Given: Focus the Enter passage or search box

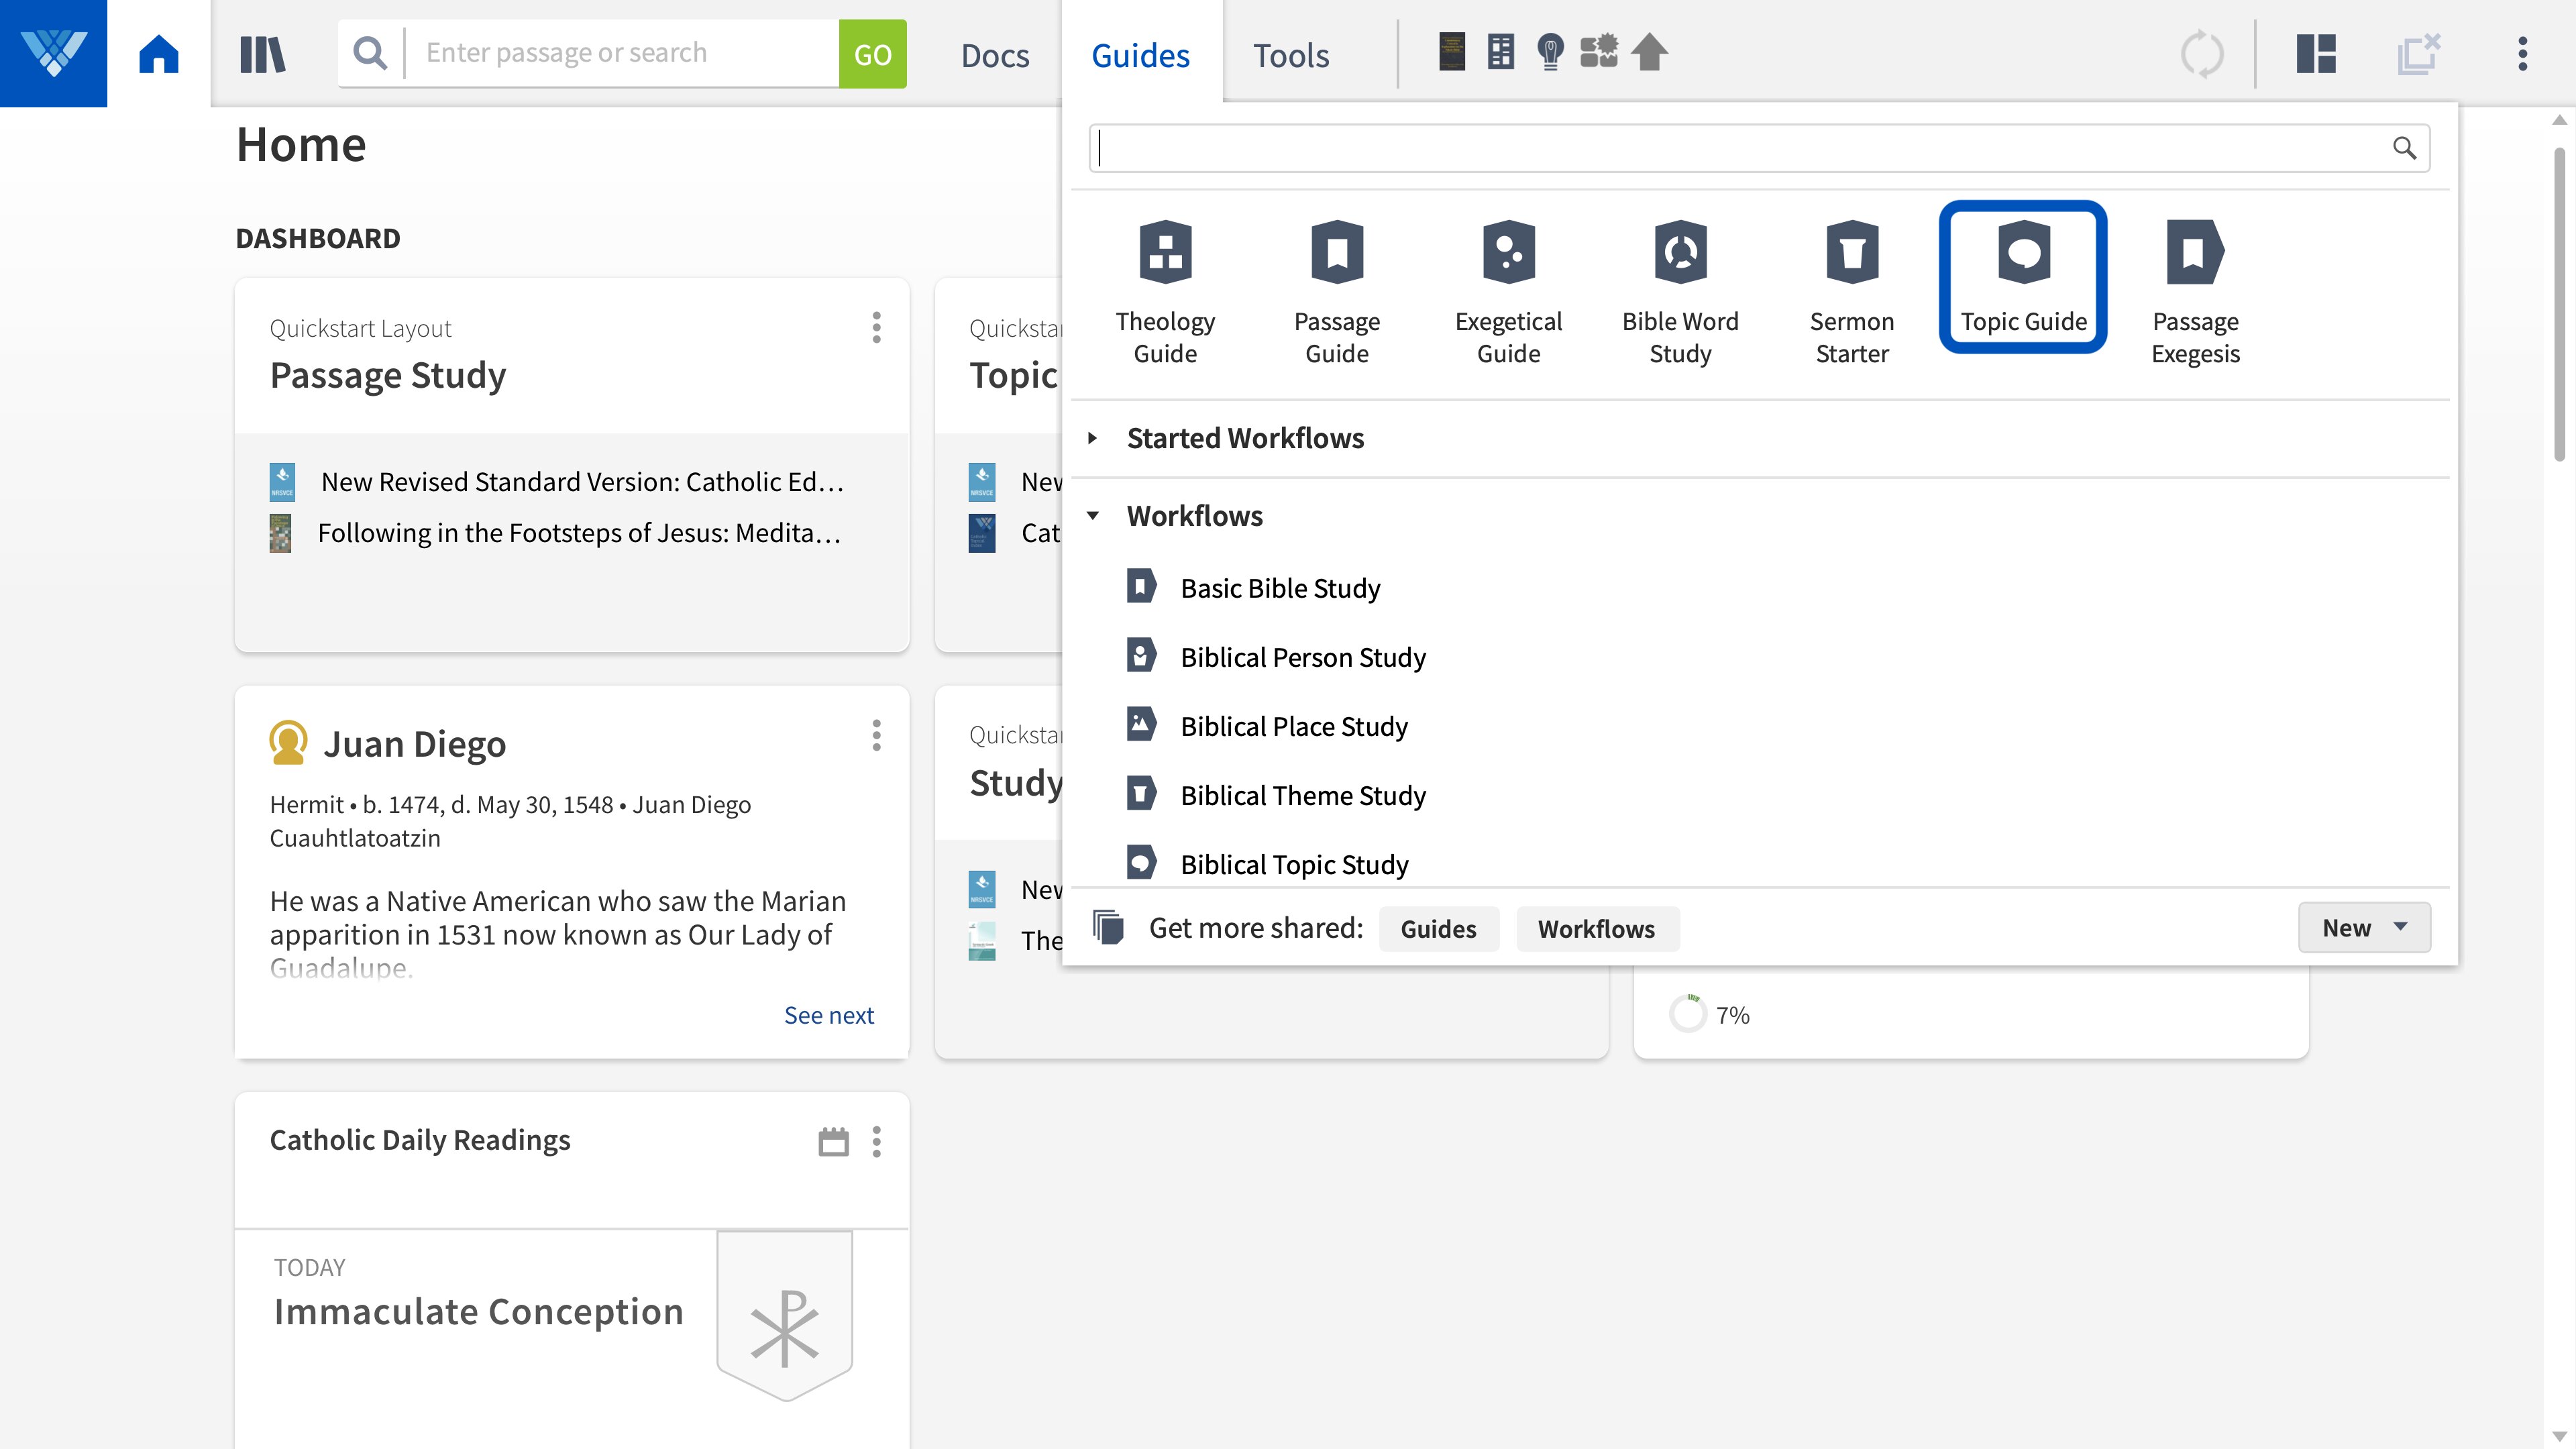Looking at the screenshot, I should [x=622, y=53].
